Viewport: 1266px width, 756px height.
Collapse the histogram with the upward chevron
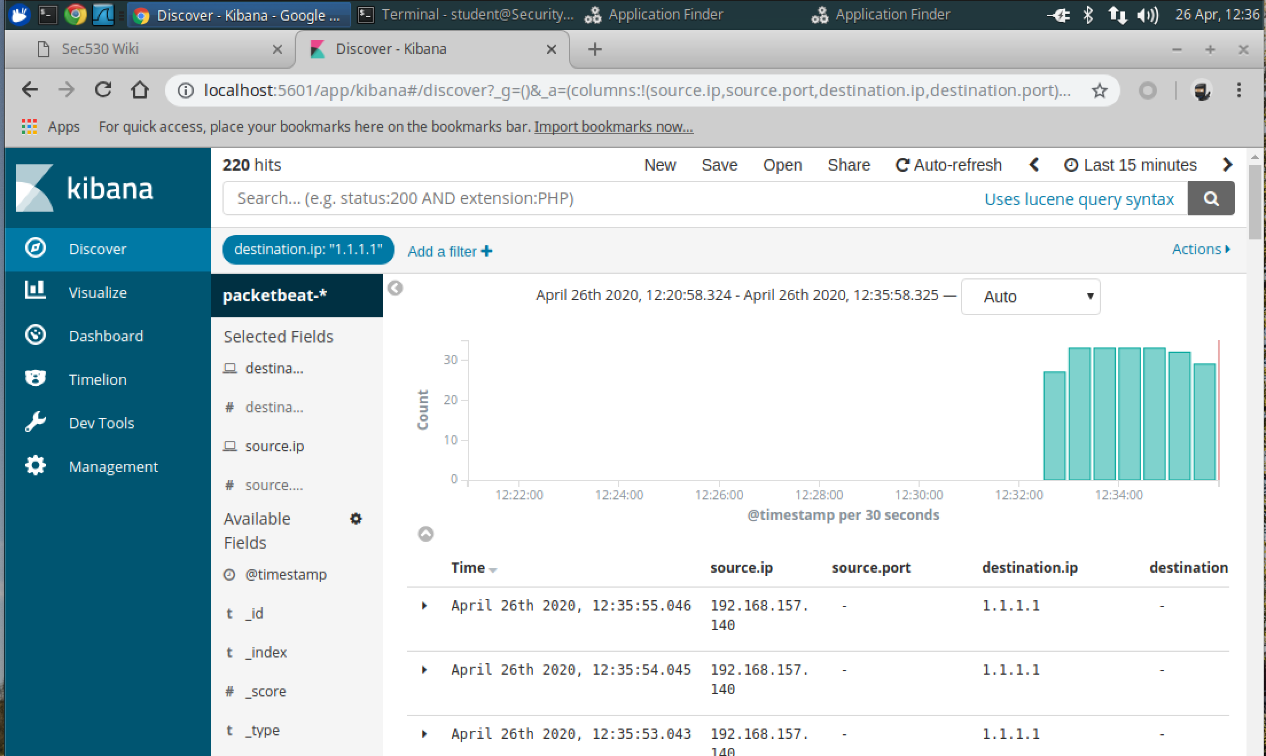(x=425, y=534)
